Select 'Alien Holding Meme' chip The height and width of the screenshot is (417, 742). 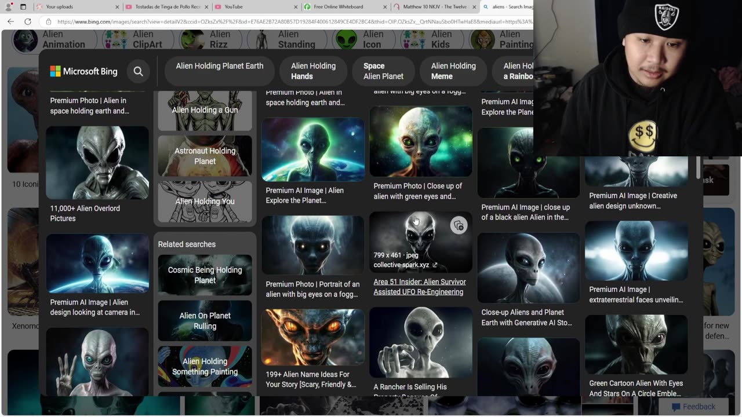(x=453, y=71)
